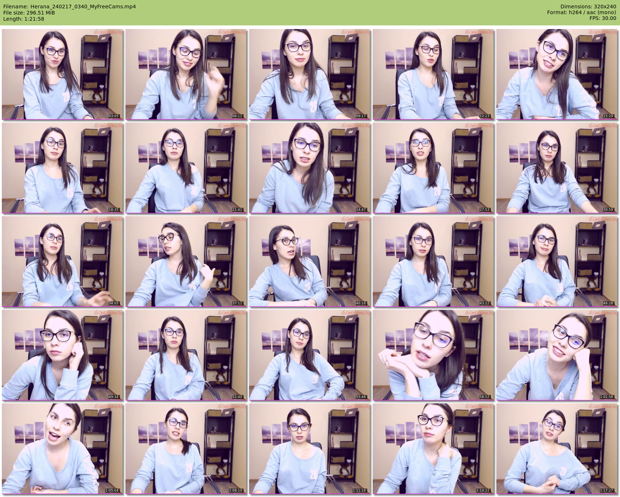This screenshot has height=497, width=620.
Task: Open the frame stamped 15:29
Action: tap(557, 74)
